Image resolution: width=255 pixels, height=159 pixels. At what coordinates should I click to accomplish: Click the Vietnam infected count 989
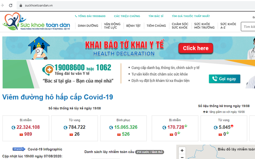(x=28, y=134)
